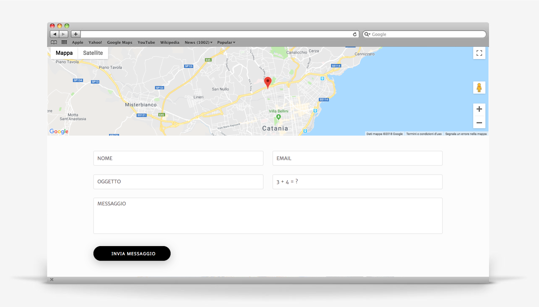Click the Dati mappa ©2018 Google text
Screen dimensions: 539x307
[384, 134]
